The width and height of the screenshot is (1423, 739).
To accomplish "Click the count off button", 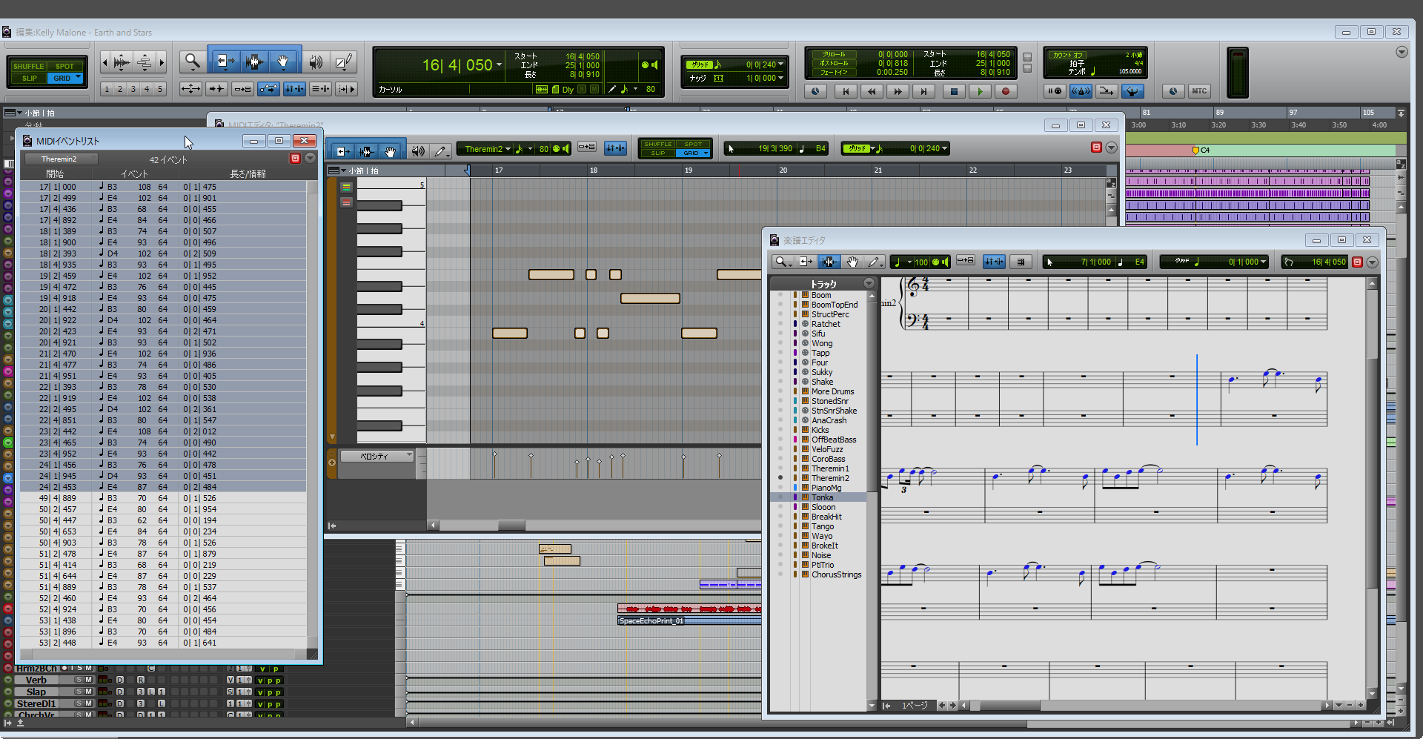I will click(1068, 55).
